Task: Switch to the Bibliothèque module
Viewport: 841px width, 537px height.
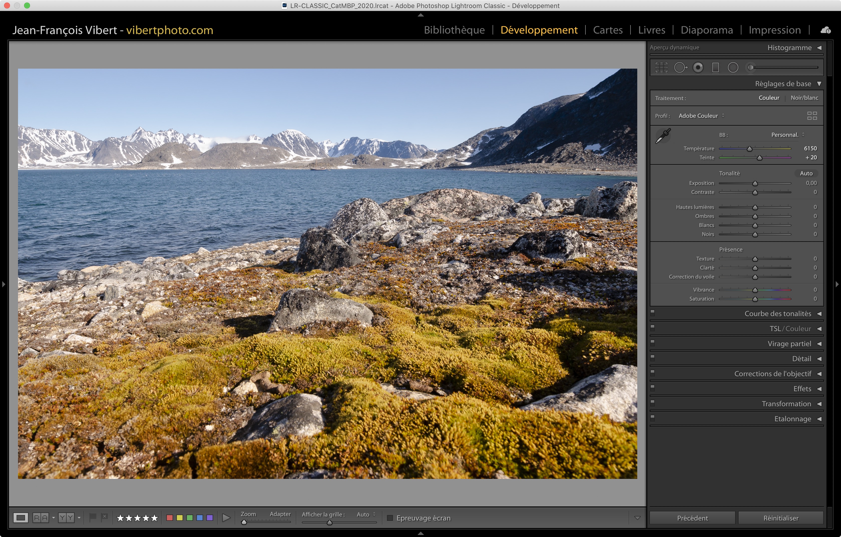Action: tap(454, 30)
